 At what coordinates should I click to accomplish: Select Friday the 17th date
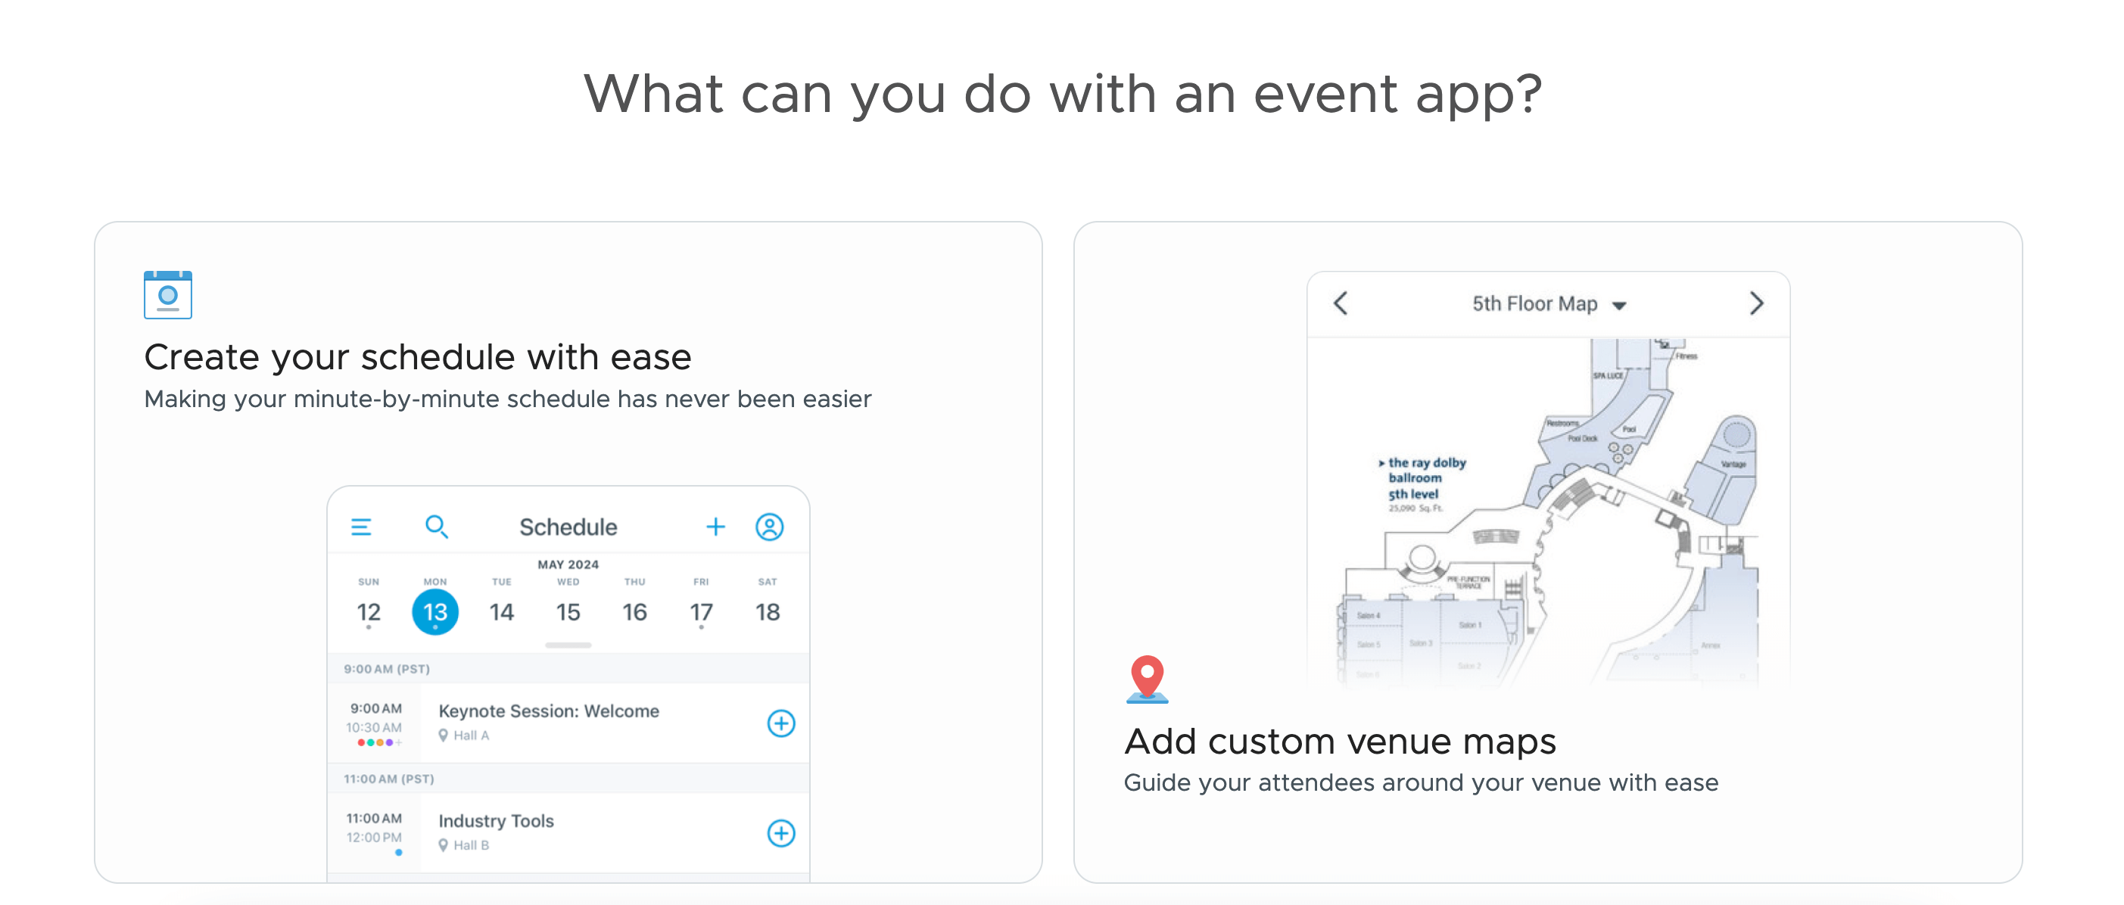point(700,611)
